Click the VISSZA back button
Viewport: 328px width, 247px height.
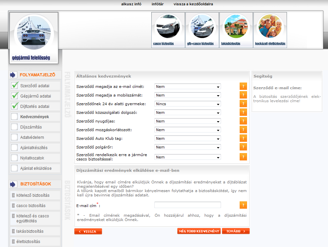(88, 231)
